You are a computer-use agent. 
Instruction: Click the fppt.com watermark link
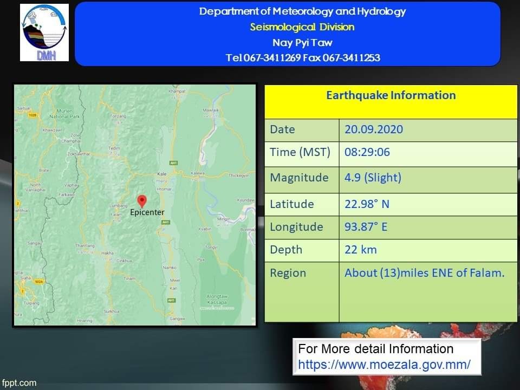[19, 383]
